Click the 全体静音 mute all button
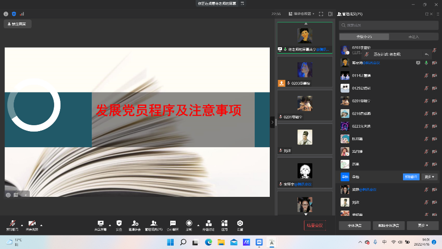This screenshot has width=442, height=249. (x=354, y=226)
